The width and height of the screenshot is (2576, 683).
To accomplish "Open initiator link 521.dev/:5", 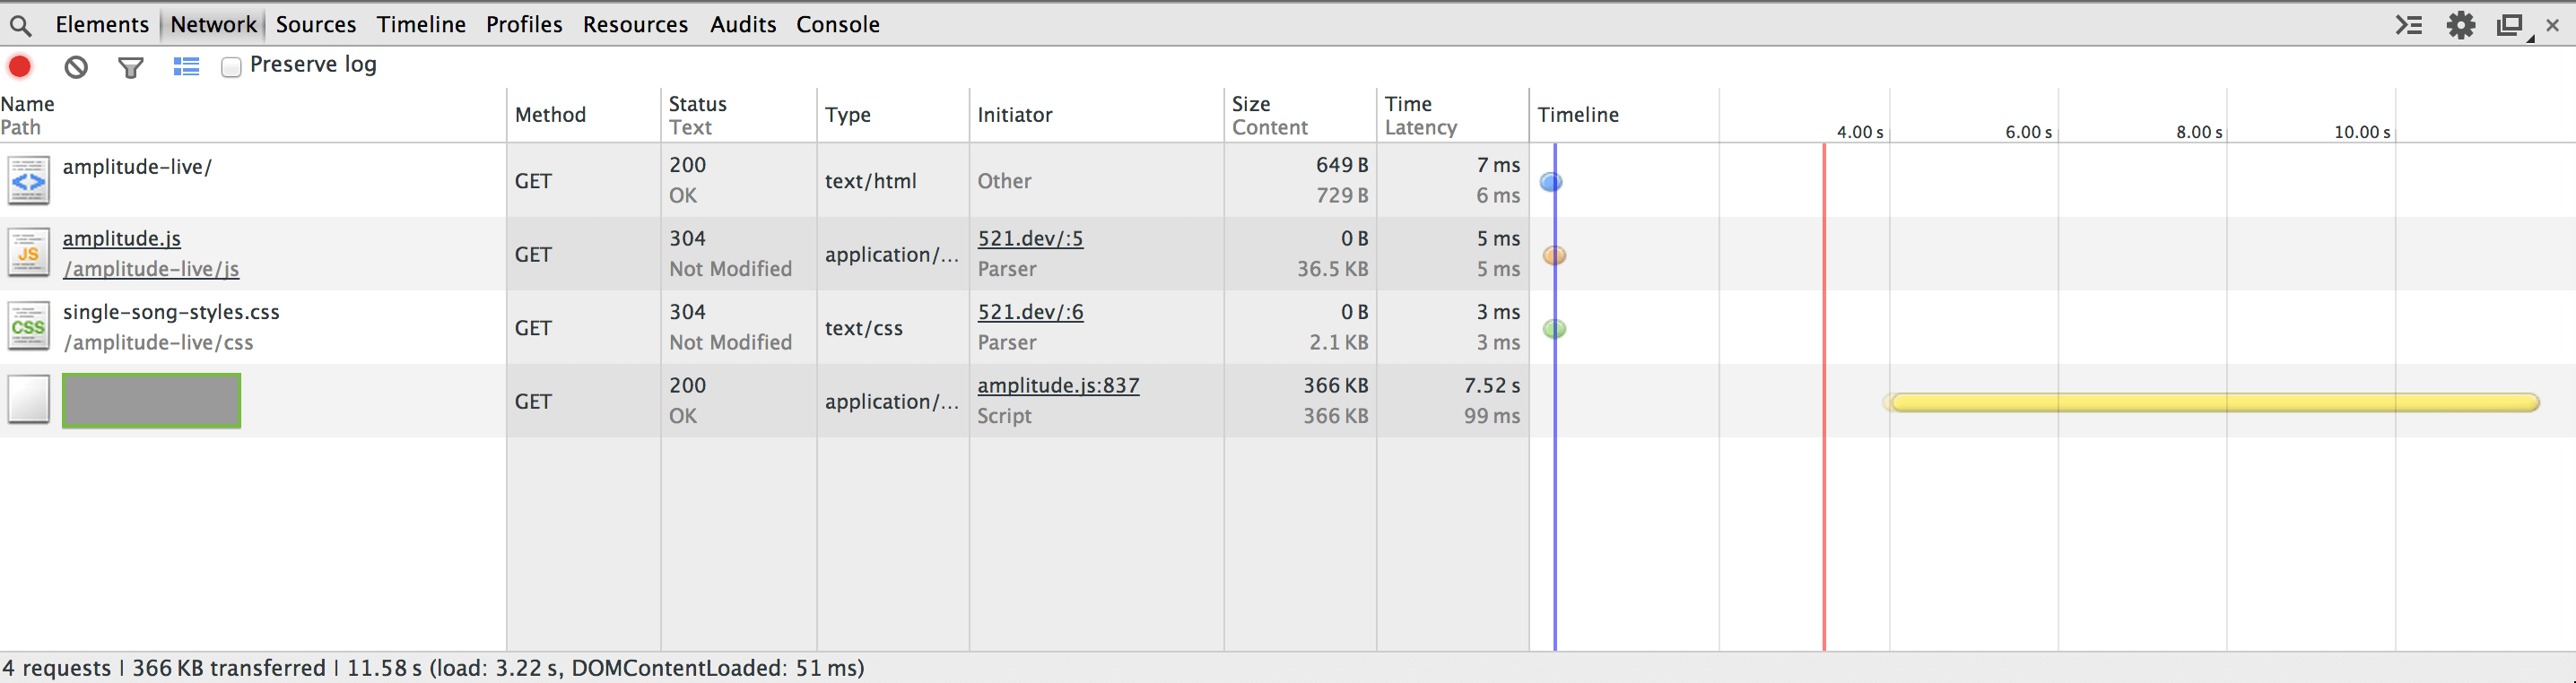I will (x=1030, y=239).
